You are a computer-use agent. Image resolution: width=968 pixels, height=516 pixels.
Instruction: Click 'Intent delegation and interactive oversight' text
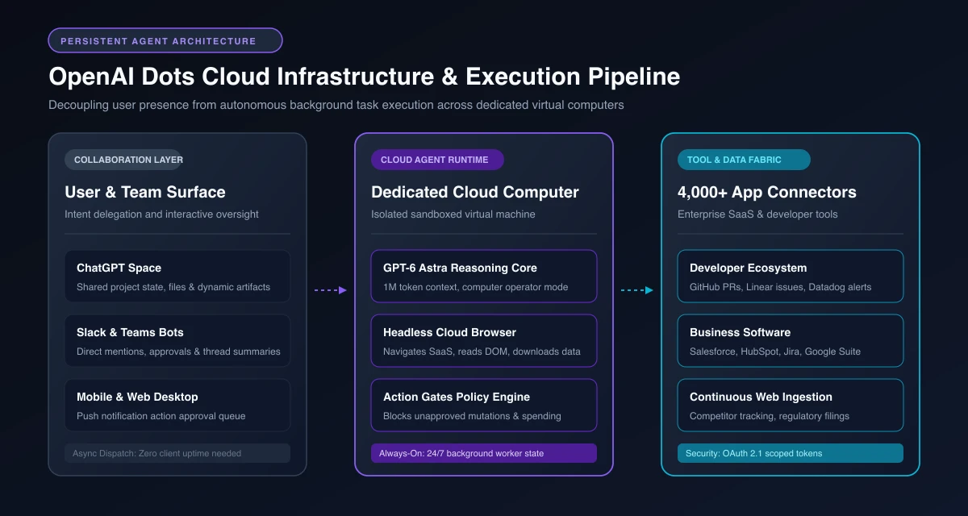[x=161, y=214]
